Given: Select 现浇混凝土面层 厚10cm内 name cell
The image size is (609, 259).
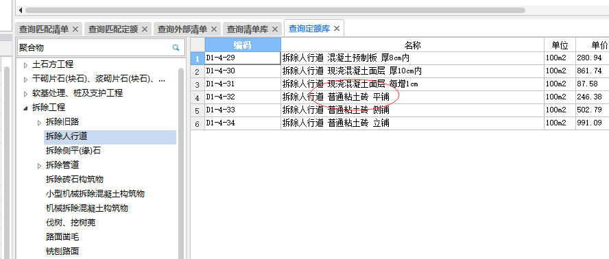Looking at the screenshot, I should [x=412, y=71].
